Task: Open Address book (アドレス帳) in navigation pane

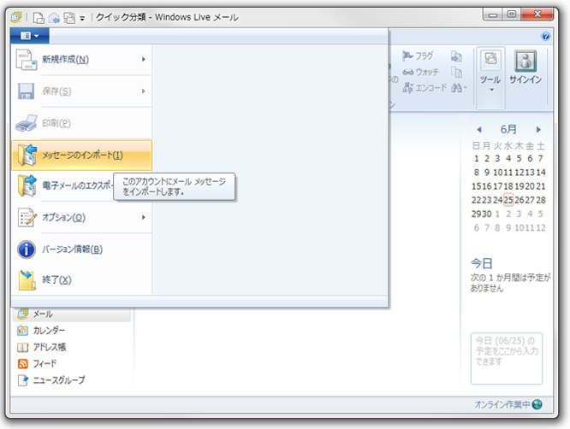Action: tap(41, 347)
